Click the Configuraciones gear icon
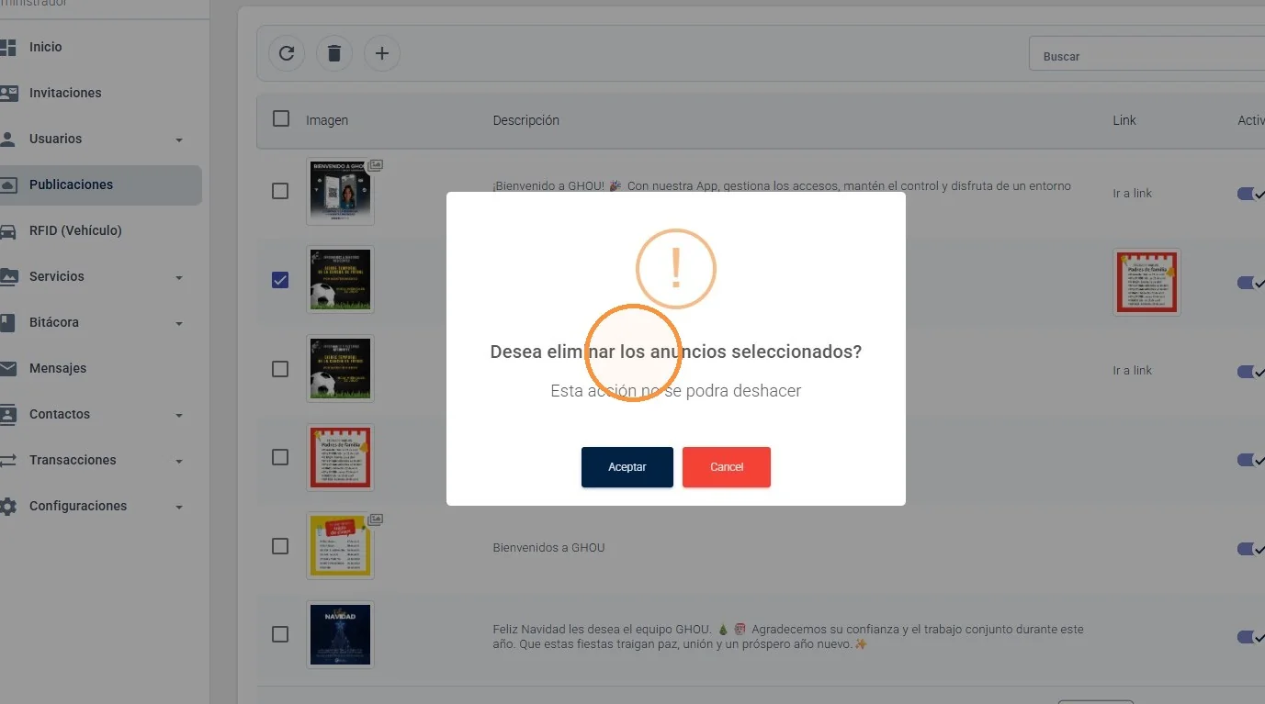Viewport: 1265px width, 704px height. (8, 506)
